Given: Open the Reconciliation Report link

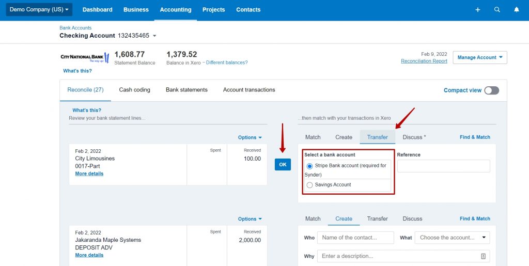Looking at the screenshot, I should coord(424,61).
